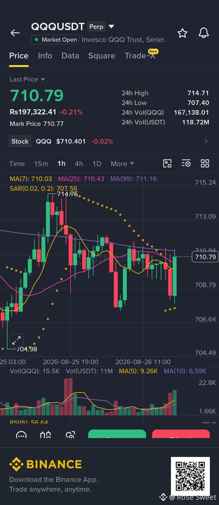Open chart indicator settings icon
The height and width of the screenshot is (505, 219).
(186, 163)
